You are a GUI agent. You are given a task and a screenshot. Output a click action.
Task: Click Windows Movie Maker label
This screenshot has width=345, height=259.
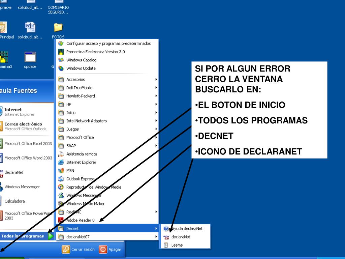85,204
